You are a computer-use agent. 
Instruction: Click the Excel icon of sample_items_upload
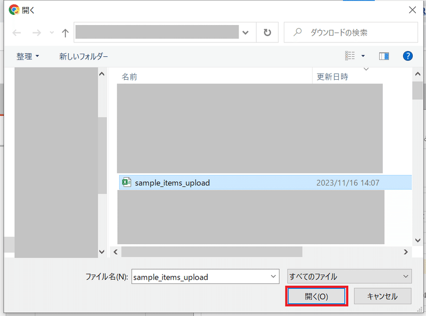pyautogui.click(x=127, y=182)
